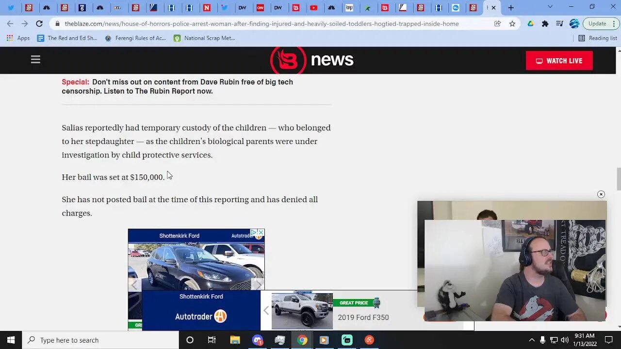Open Cortana circle icon on taskbar

(190, 340)
